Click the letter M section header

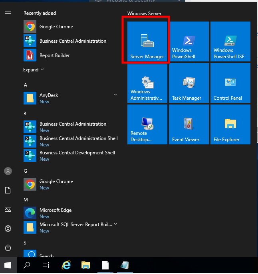[x=26, y=200]
